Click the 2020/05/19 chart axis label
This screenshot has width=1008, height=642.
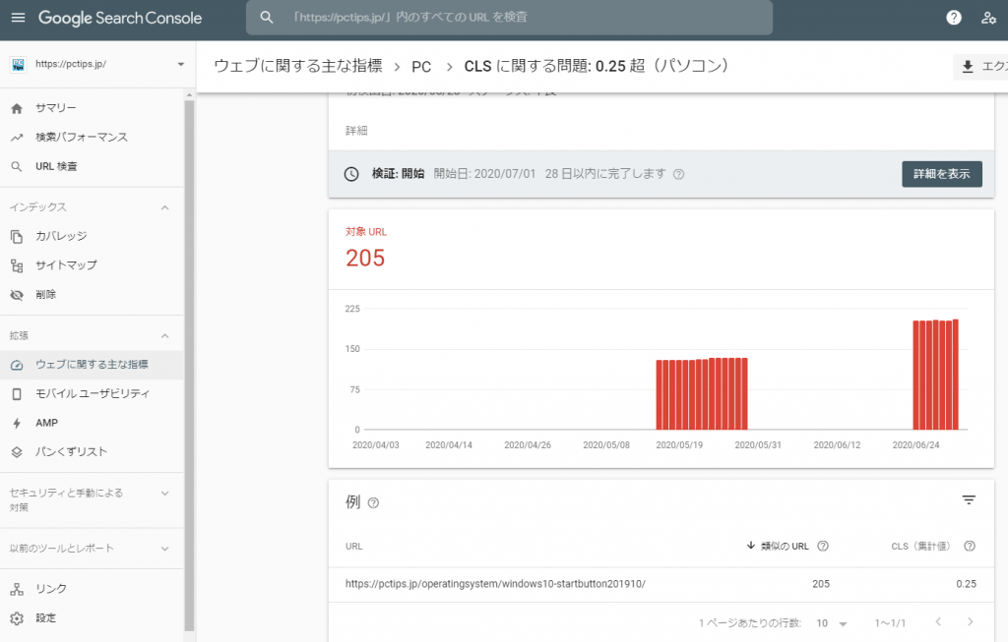(679, 445)
